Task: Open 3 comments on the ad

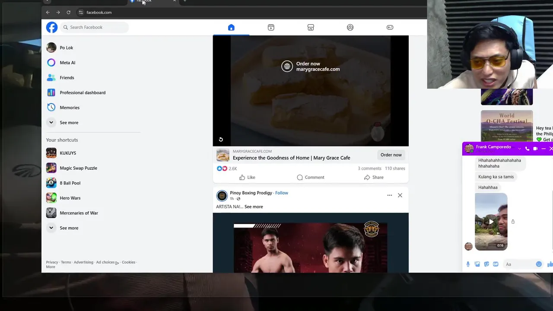Action: pyautogui.click(x=369, y=168)
